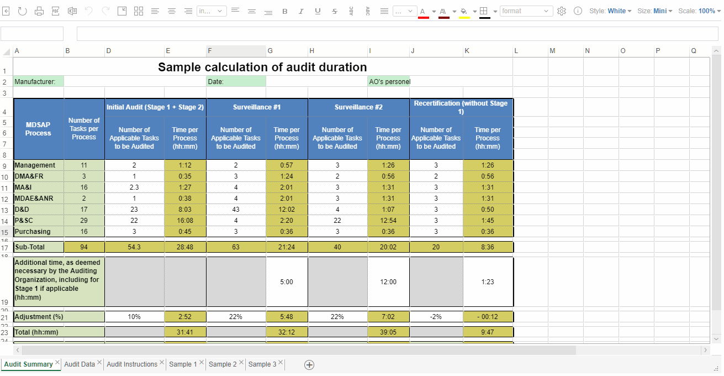Viewport: 724px width, 376px height.
Task: Align cell text to the right
Action: pos(188,11)
